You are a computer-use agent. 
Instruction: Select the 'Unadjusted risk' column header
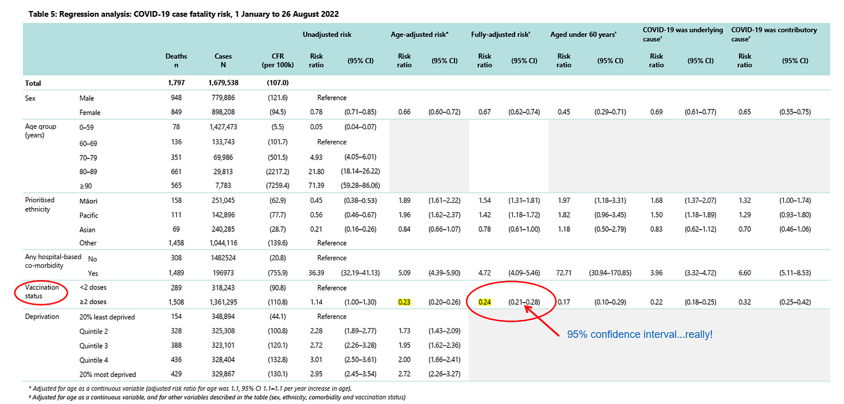point(327,35)
